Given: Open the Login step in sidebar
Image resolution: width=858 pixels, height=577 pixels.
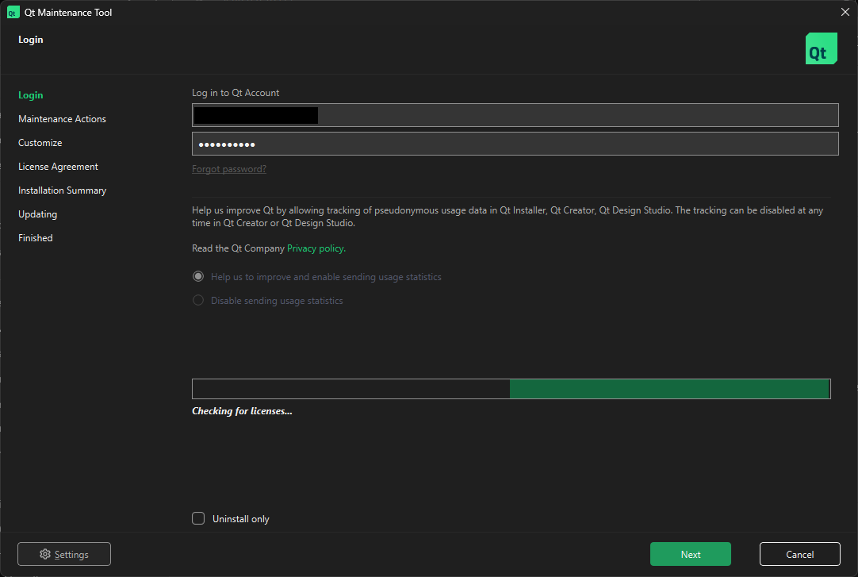Looking at the screenshot, I should click(31, 95).
